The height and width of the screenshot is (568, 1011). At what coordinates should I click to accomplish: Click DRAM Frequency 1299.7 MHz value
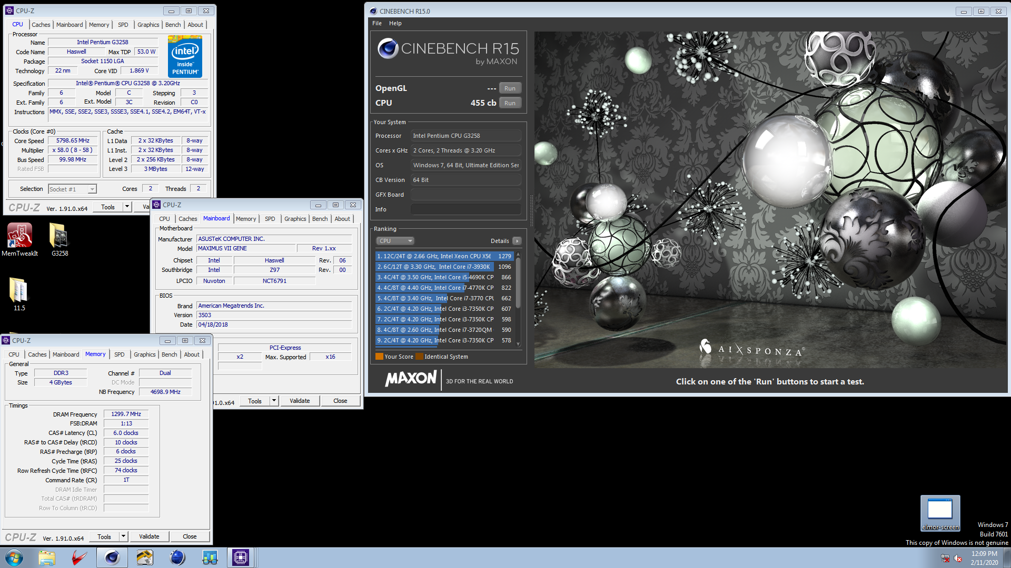tap(126, 414)
